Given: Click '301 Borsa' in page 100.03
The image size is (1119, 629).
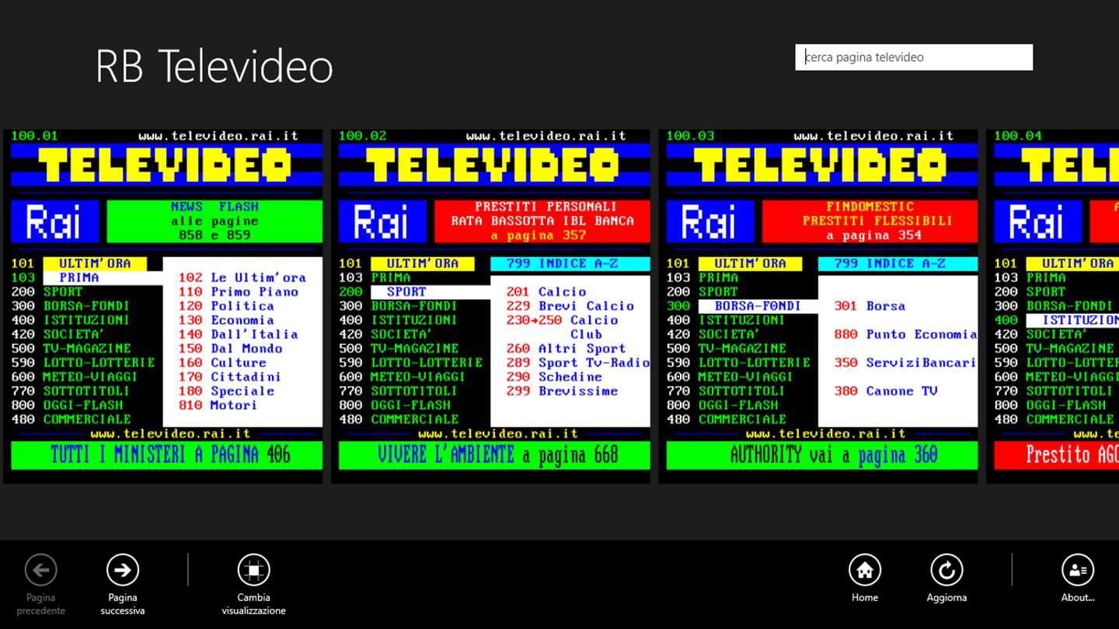Looking at the screenshot, I should coord(870,306).
